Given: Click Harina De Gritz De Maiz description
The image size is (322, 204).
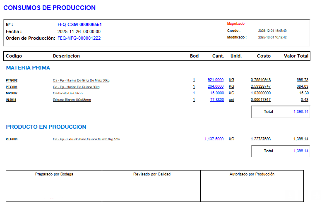Looking at the screenshot, I should [81, 80].
